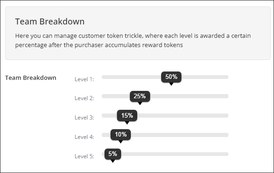274x173 pixels.
Task: Select the Level 3: label
Action: tap(84, 118)
